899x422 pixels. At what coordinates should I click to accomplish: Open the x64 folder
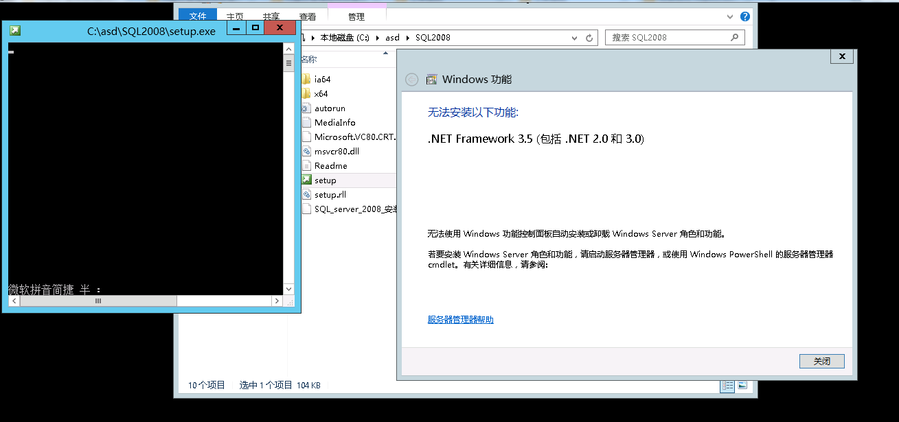321,94
